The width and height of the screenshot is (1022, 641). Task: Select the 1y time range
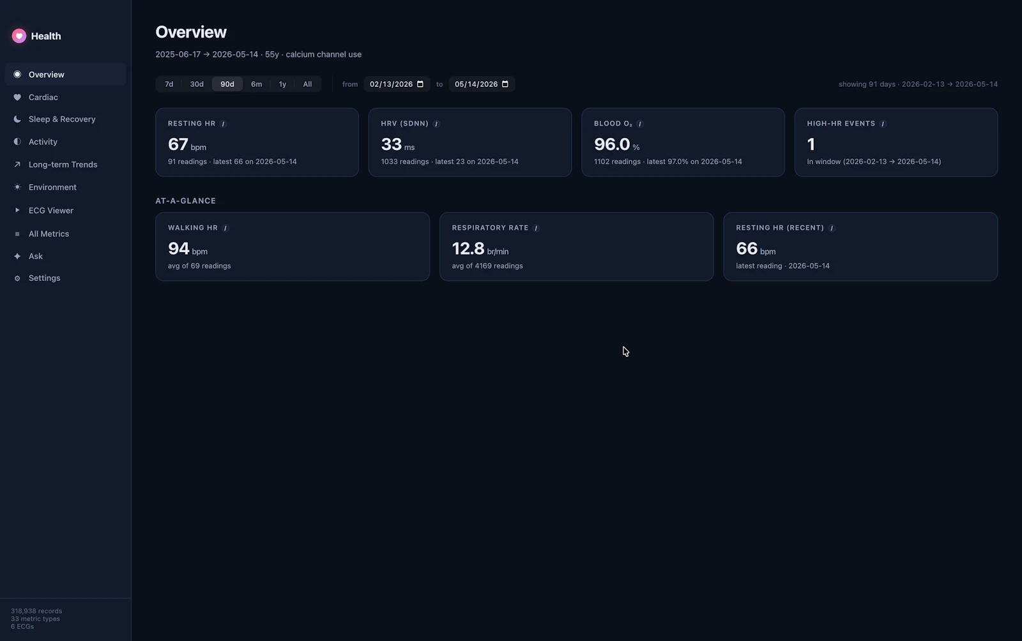pos(282,84)
